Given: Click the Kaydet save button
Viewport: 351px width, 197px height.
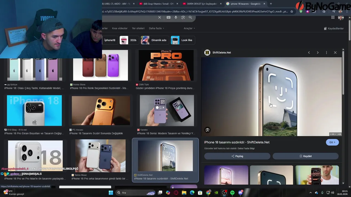Looking at the screenshot, I should pos(305,156).
